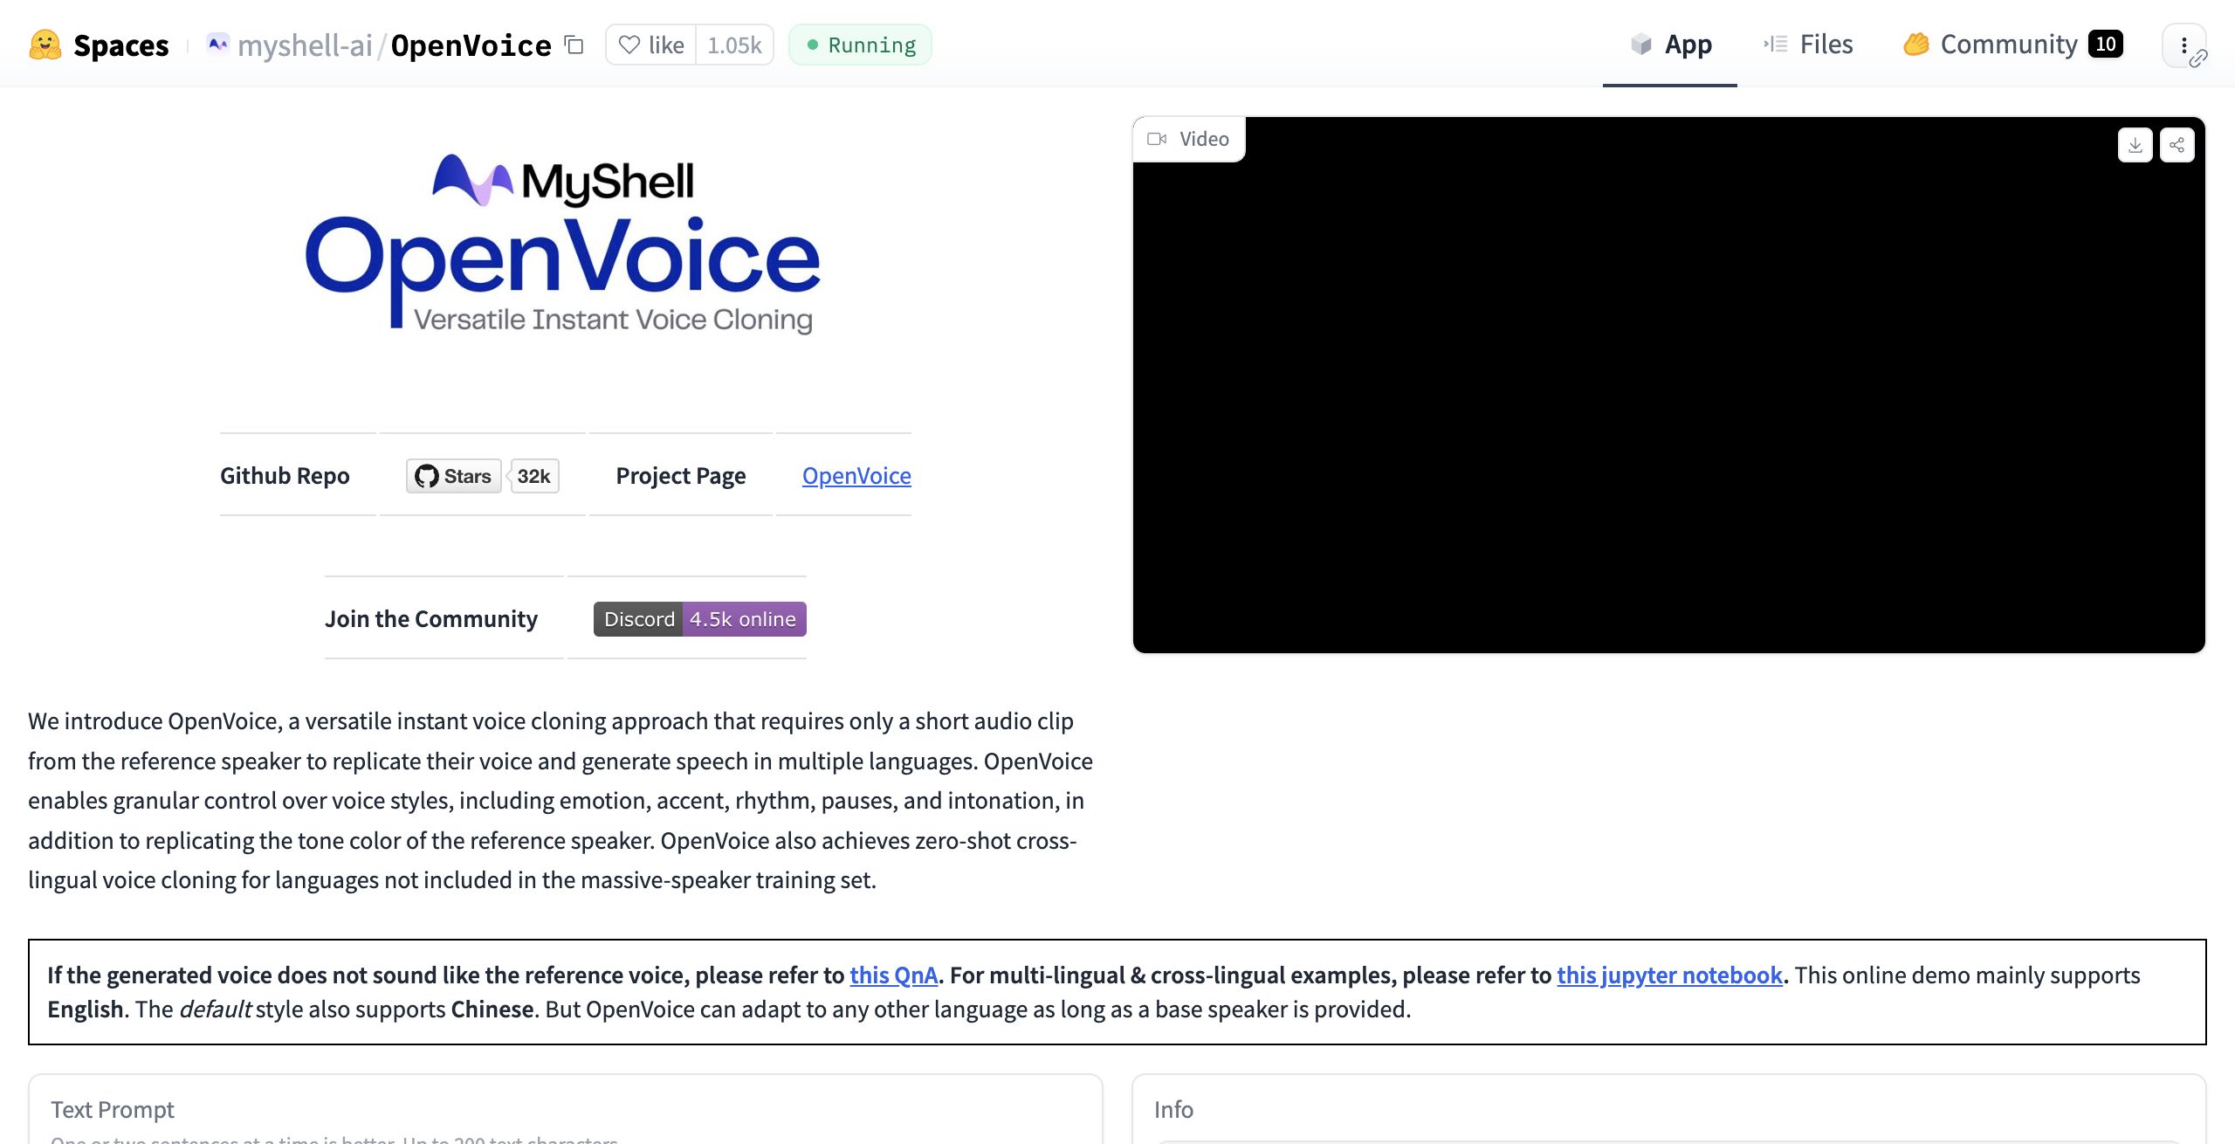Open the 'this QnA' link
The image size is (2235, 1144).
click(x=894, y=975)
